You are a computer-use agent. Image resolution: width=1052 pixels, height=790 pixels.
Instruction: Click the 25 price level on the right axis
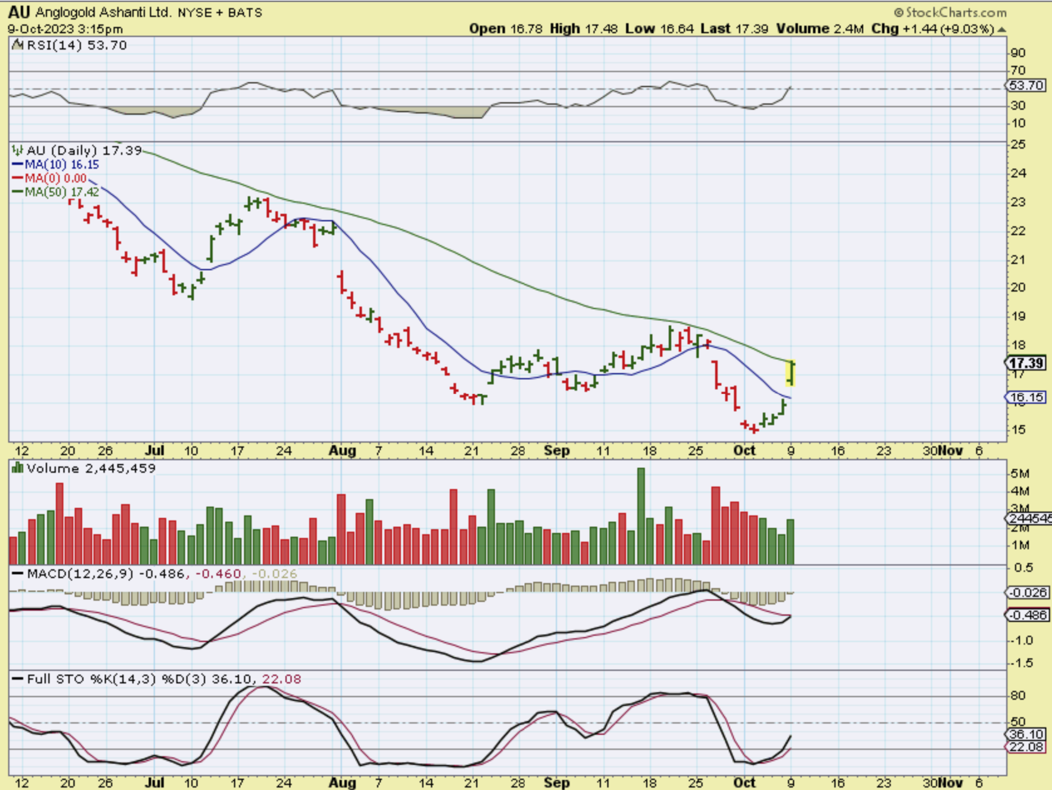(1018, 145)
